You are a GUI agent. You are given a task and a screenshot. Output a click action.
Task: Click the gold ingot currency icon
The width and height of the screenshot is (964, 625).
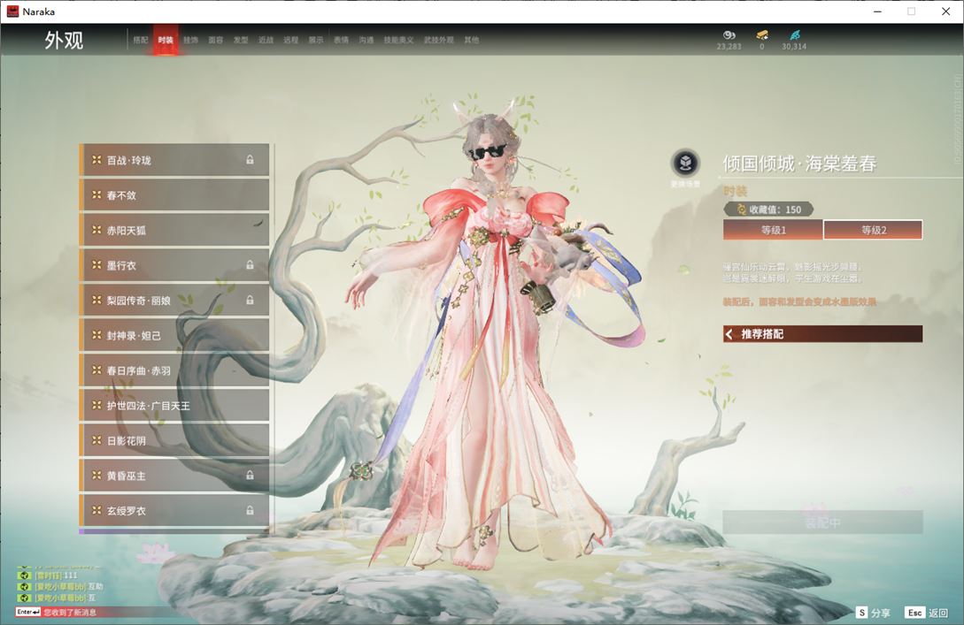(762, 35)
